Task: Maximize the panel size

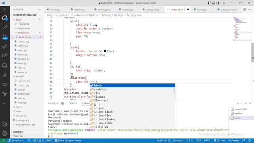Action: coord(246,103)
